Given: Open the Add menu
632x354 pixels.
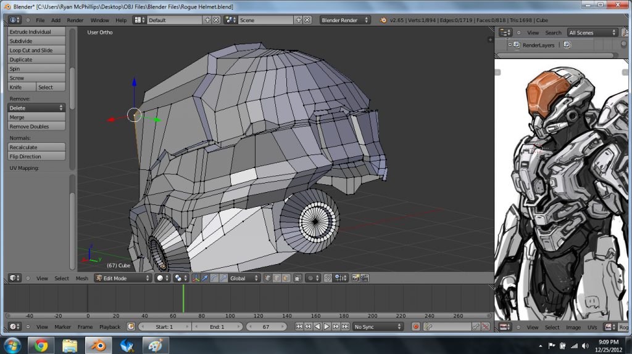Looking at the screenshot, I should (x=56, y=20).
